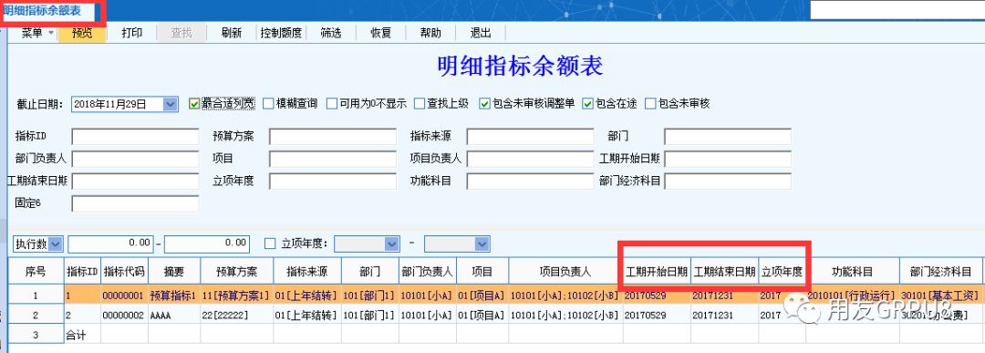Click the 预算方案 column header
Viewport: 985px width, 353px height.
click(237, 272)
